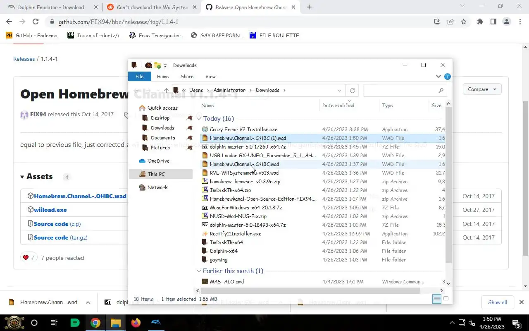
Task: Expand the Explorer ribbon chevron
Action: (438, 77)
